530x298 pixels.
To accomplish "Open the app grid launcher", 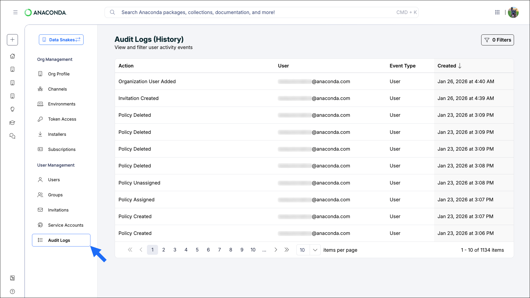I will click(x=497, y=12).
